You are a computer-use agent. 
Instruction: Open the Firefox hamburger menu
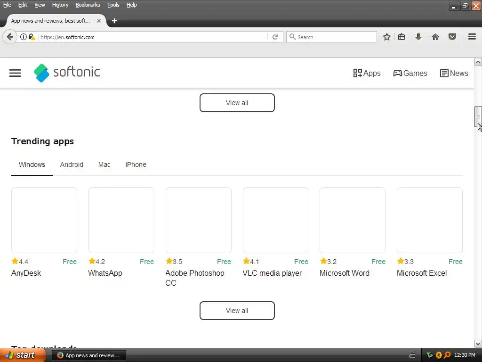(x=472, y=37)
